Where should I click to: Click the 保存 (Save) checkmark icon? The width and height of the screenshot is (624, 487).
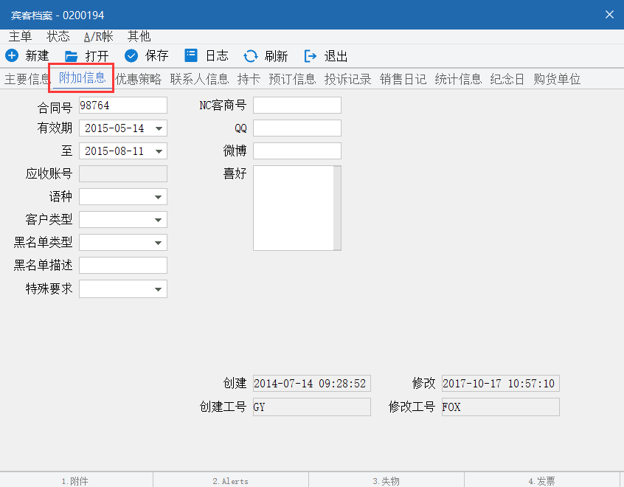click(131, 56)
